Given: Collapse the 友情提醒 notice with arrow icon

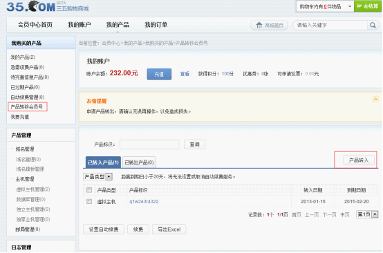Looking at the screenshot, I should [x=375, y=99].
